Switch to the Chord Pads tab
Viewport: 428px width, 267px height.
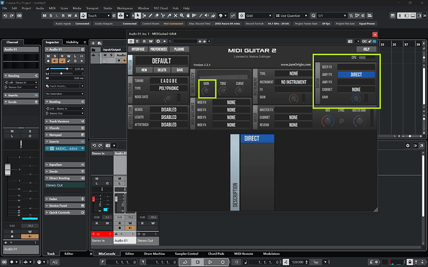[x=216, y=253]
